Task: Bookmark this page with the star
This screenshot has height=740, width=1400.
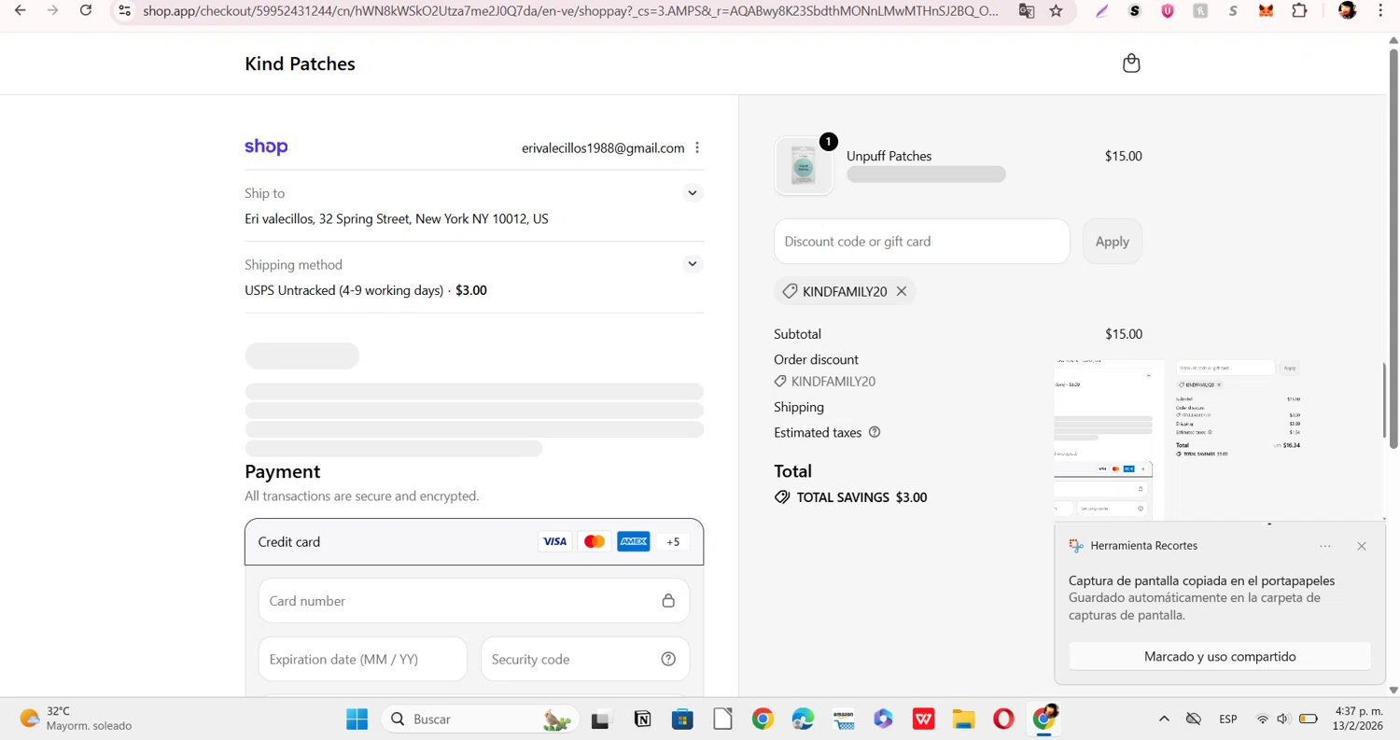Action: (1056, 11)
